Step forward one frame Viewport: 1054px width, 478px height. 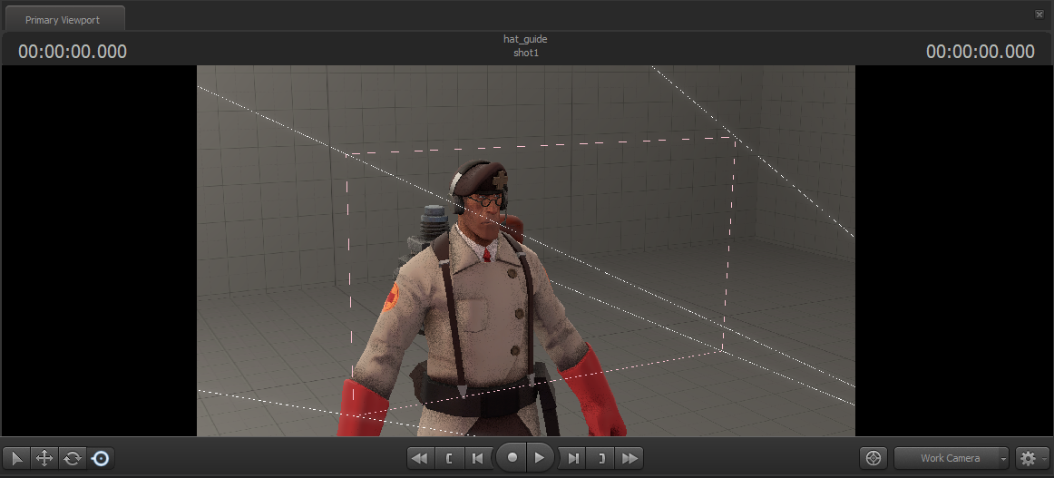pyautogui.click(x=572, y=459)
